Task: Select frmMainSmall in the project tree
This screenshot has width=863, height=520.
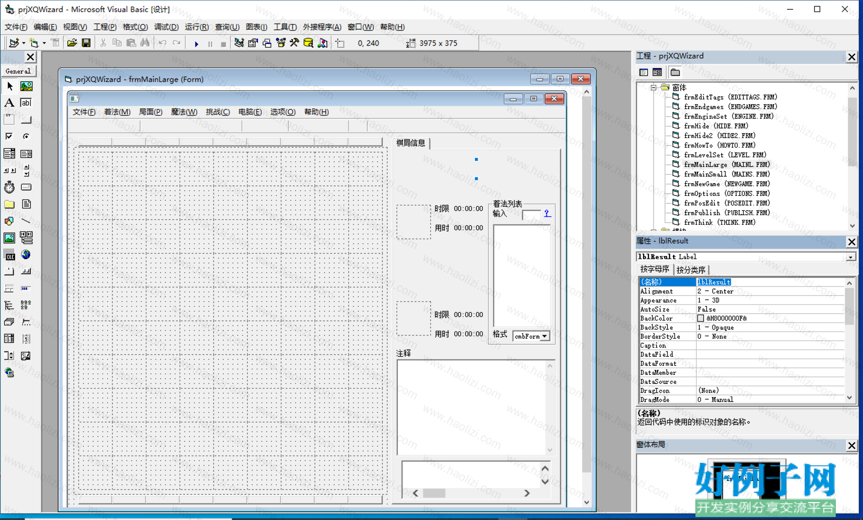Action: 727,174
